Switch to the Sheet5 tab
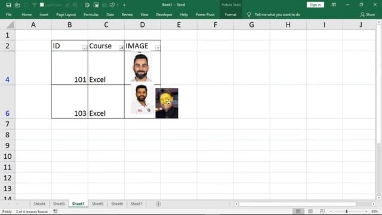Screen dimensions: 382x215 [97, 204]
